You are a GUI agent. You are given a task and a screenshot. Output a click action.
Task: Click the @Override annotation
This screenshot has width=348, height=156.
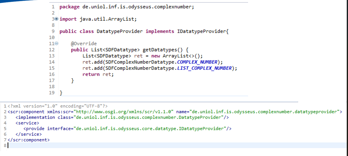pos(84,44)
